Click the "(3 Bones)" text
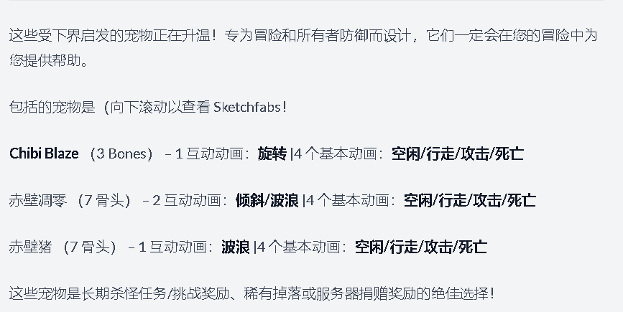Image resolution: width=623 pixels, height=312 pixels. coord(121,153)
